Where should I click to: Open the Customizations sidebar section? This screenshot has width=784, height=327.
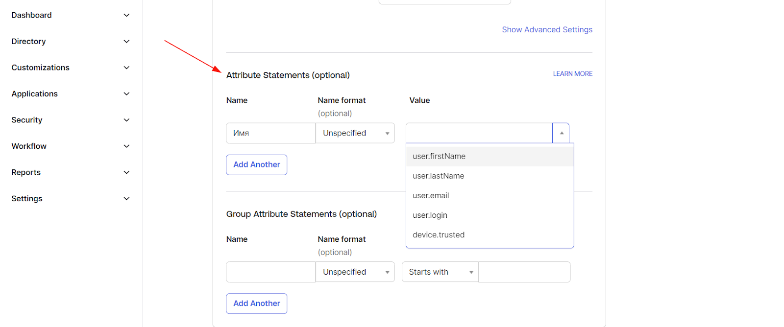tap(41, 68)
